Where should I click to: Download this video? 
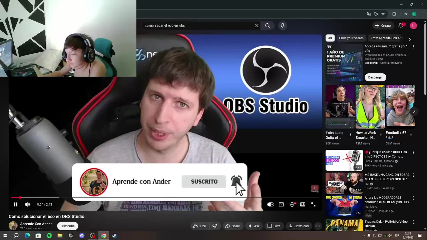pos(299,226)
